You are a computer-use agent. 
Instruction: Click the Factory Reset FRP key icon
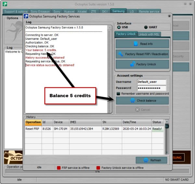(x=121, y=54)
